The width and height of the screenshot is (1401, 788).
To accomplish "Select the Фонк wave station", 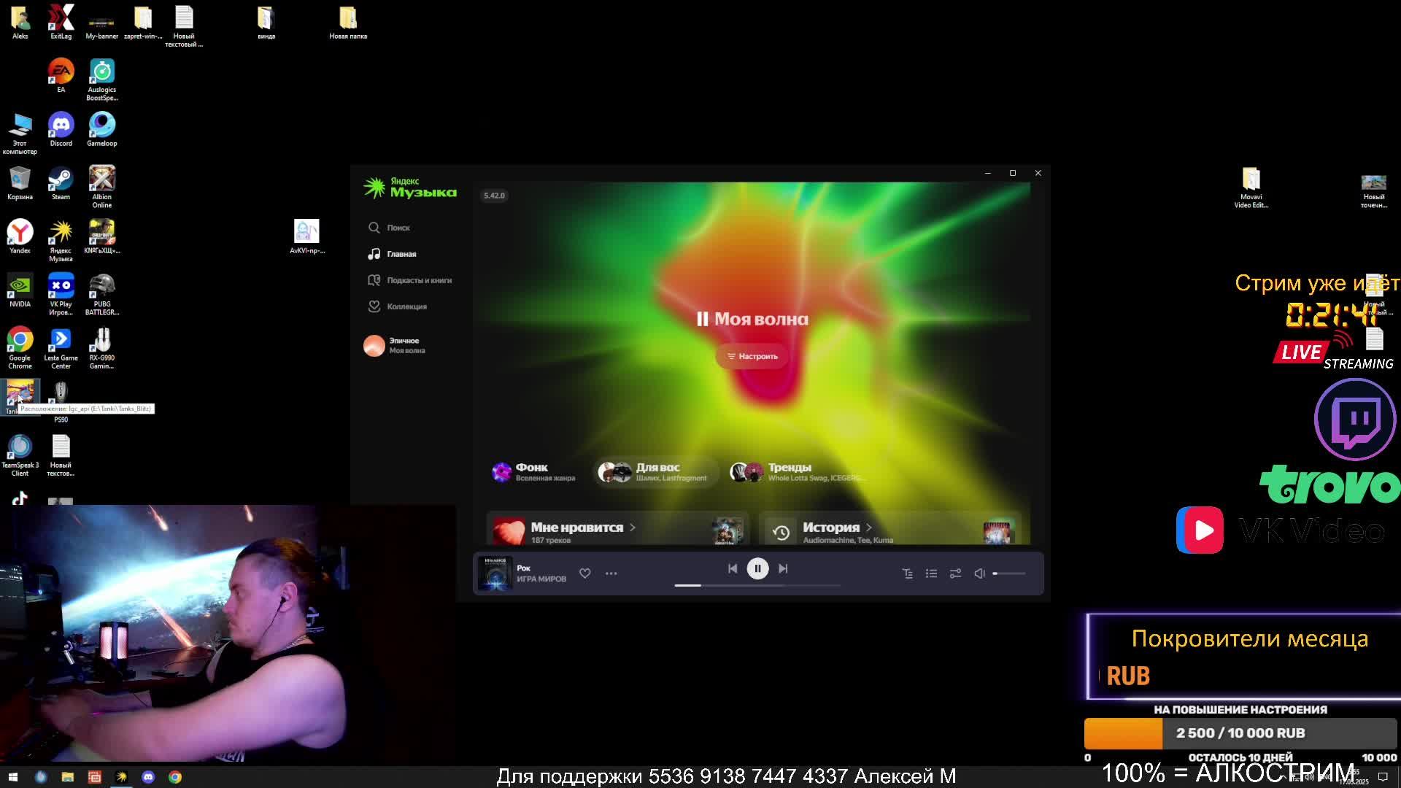I will (533, 472).
